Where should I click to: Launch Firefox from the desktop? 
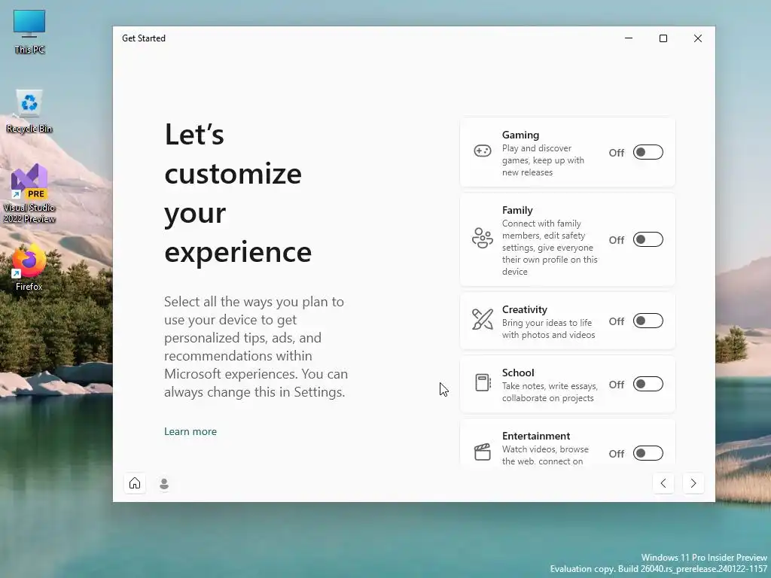coord(29,268)
